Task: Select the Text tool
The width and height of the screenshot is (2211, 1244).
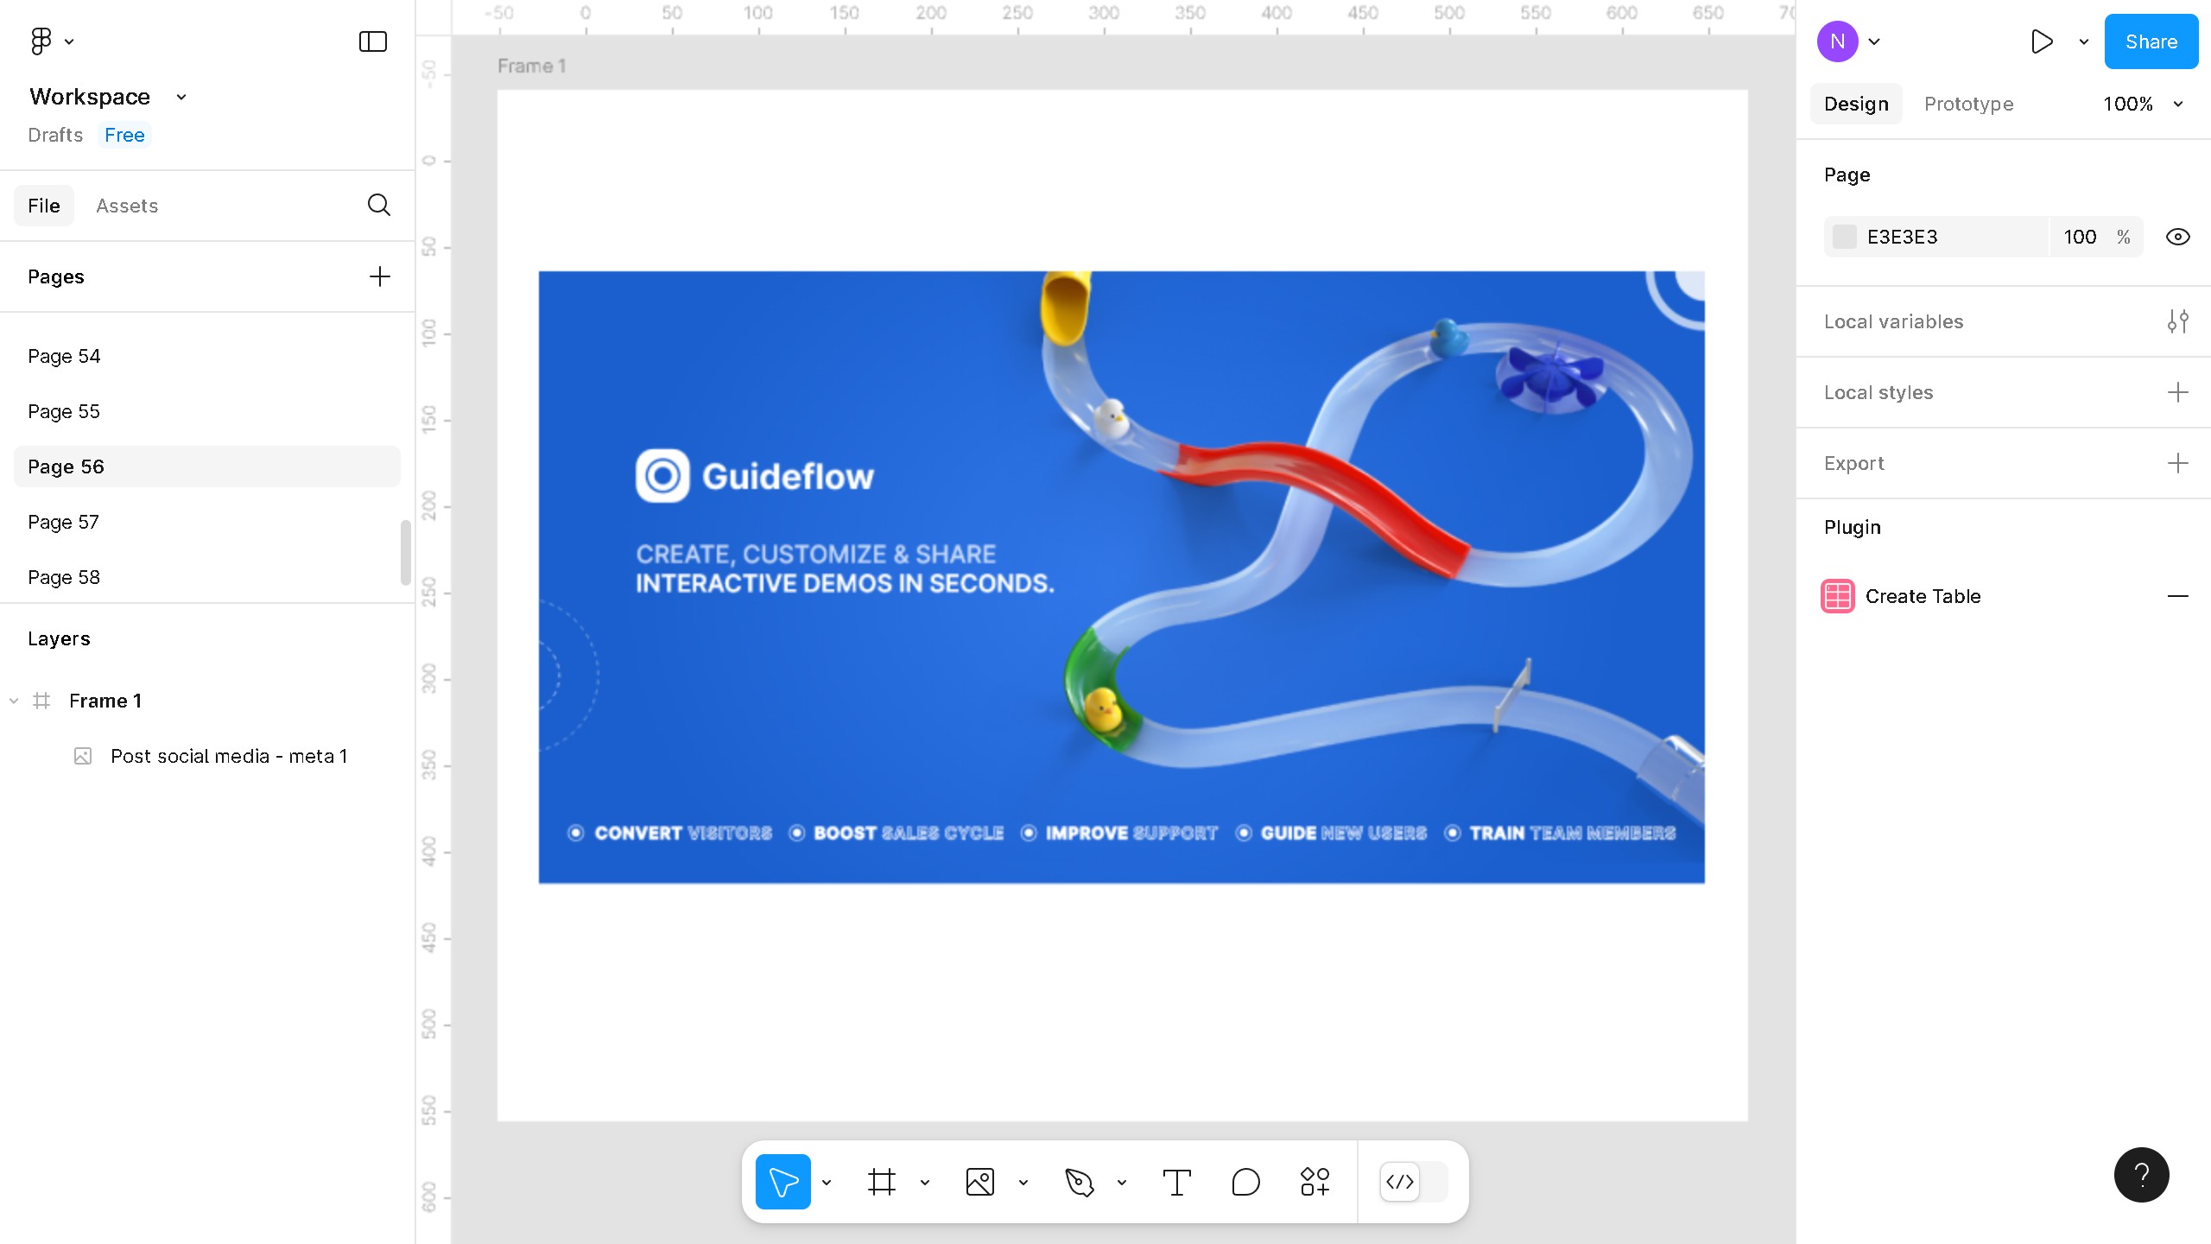Action: pos(1176,1182)
